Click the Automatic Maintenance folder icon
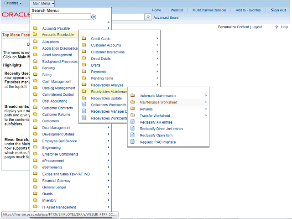 pos(133,95)
